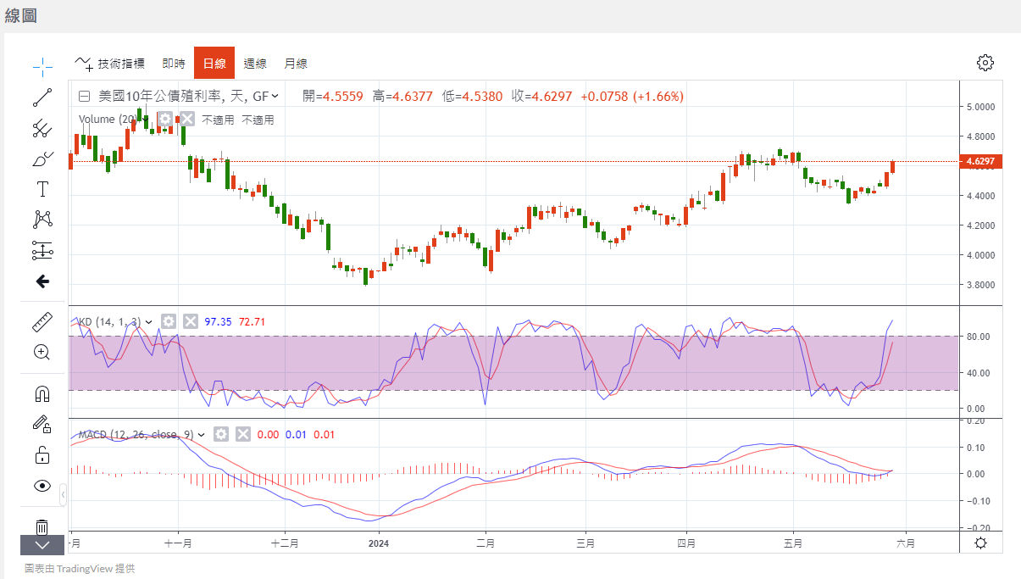The width and height of the screenshot is (1021, 579).
Task: Delete drawings with the trash icon
Action: tap(42, 526)
